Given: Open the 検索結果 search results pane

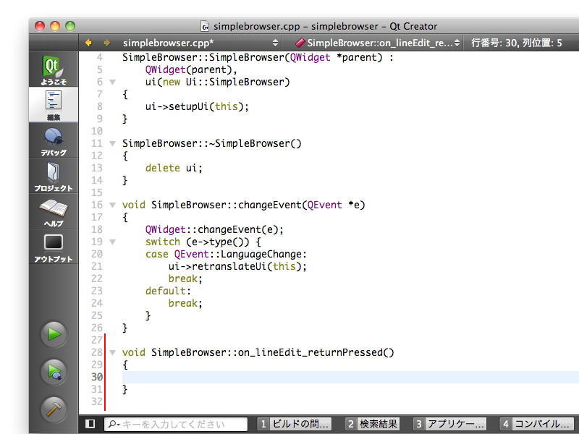Looking at the screenshot, I should [x=372, y=424].
